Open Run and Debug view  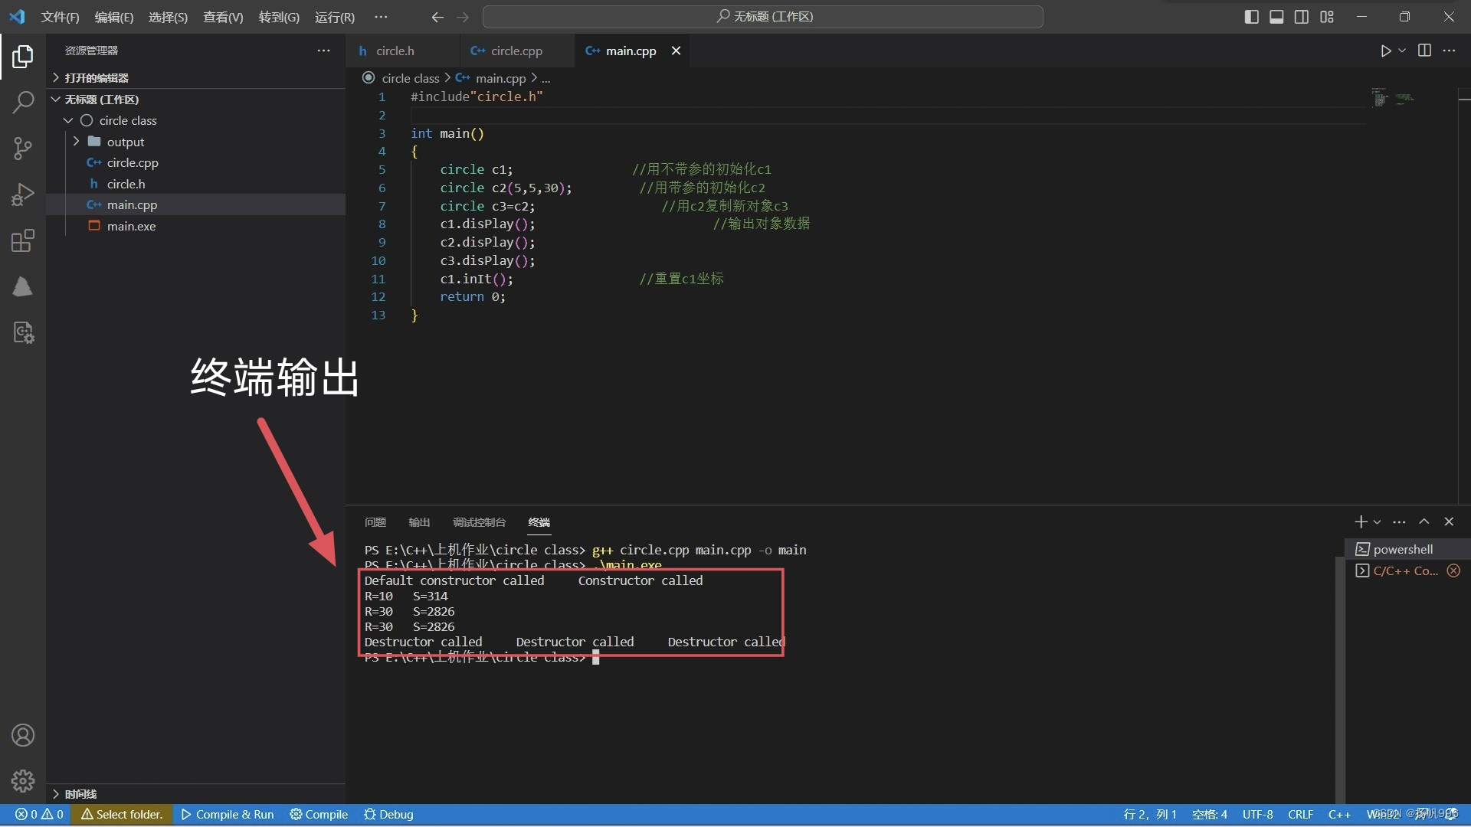pyautogui.click(x=23, y=194)
